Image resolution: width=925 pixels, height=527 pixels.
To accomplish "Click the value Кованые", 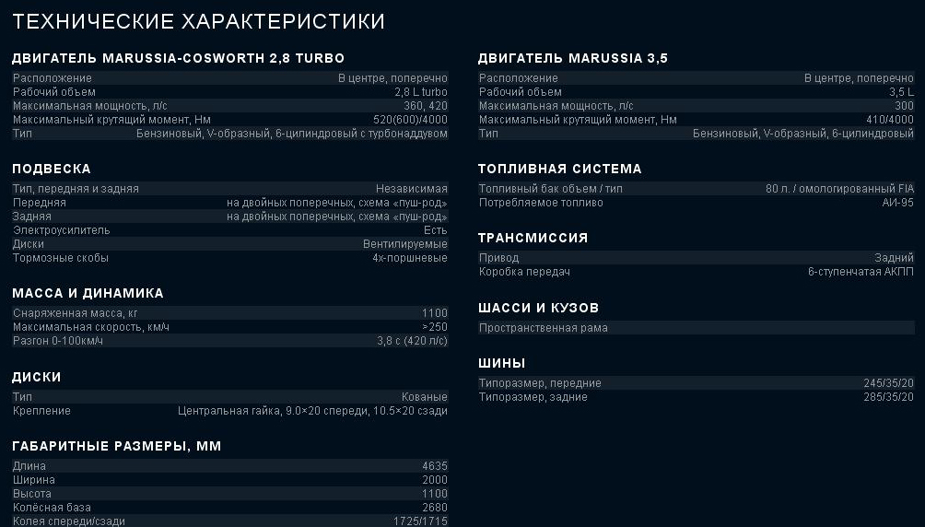I will tap(425, 397).
